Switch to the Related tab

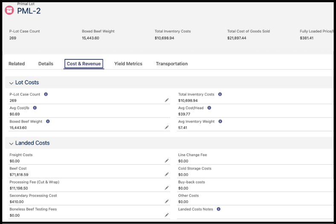coord(17,64)
